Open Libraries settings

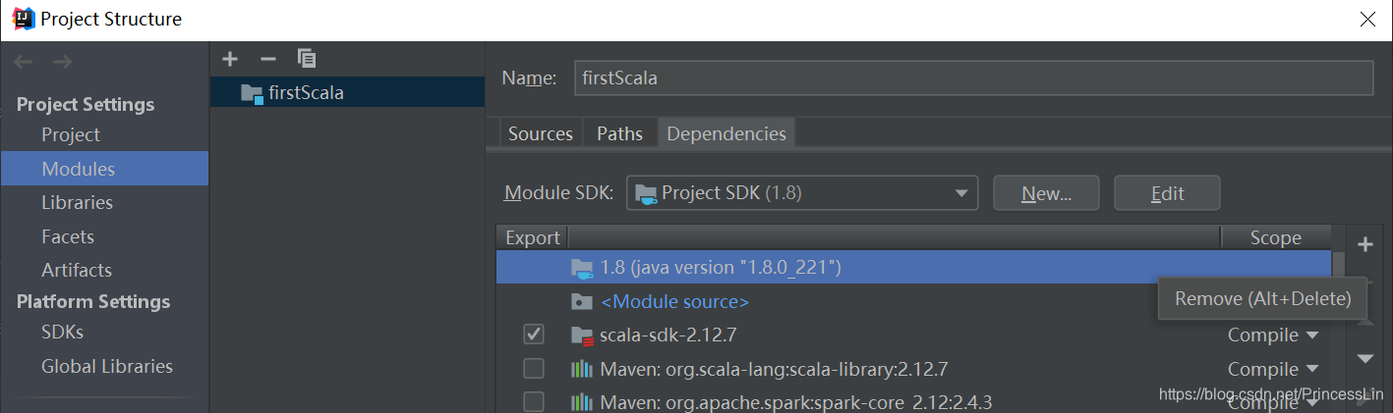click(x=77, y=202)
